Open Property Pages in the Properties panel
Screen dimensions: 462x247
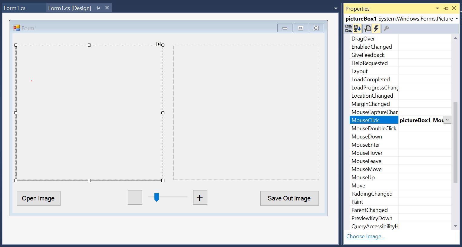pos(368,28)
